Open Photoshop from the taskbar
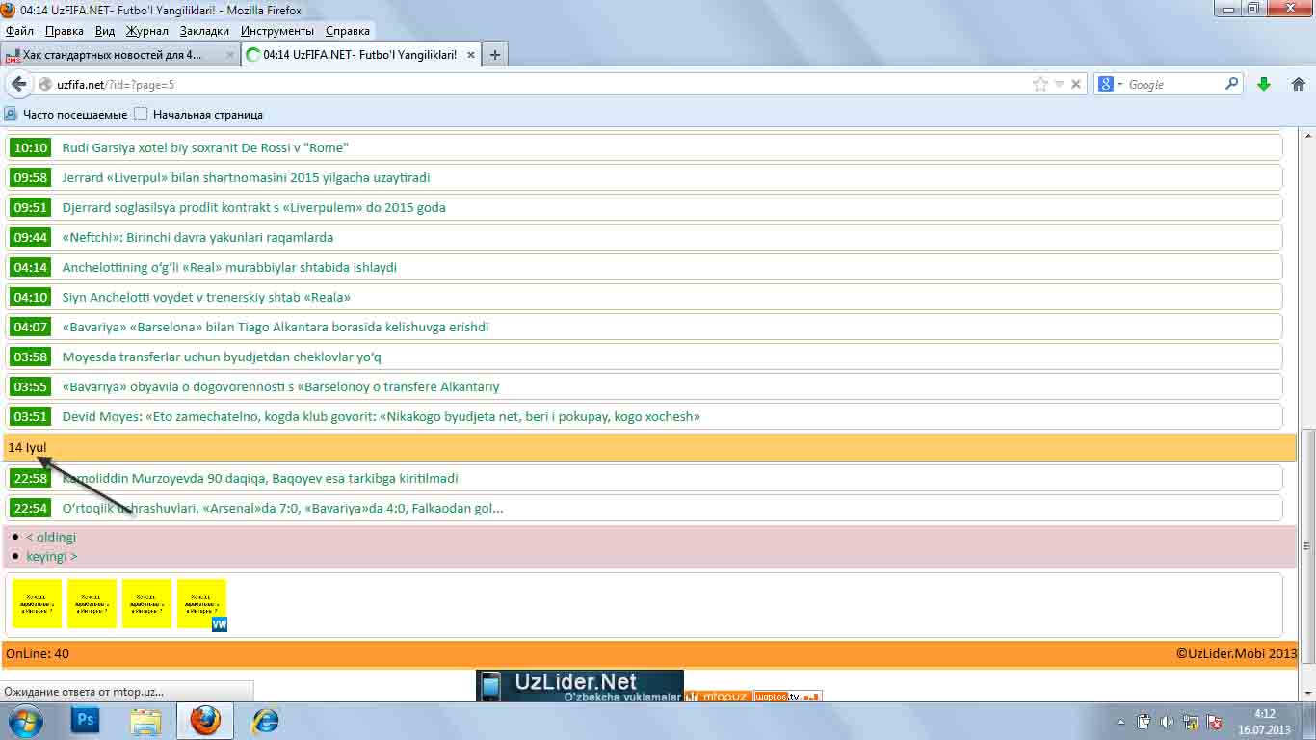The image size is (1316, 740). click(86, 720)
